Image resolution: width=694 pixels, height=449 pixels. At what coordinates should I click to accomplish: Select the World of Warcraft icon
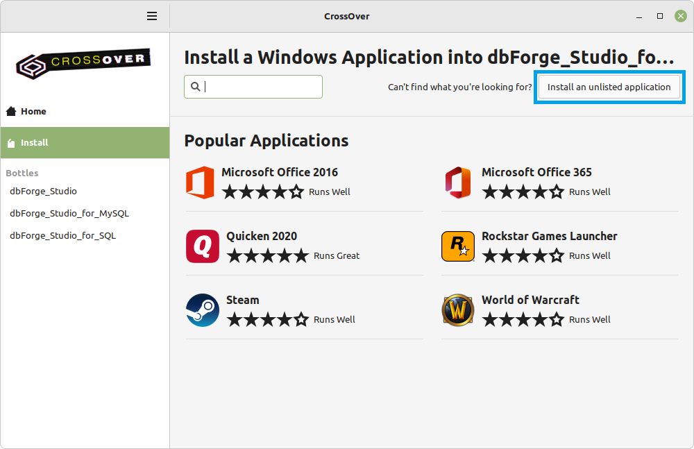[457, 310]
